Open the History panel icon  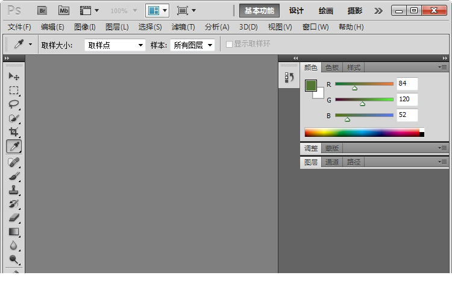(x=289, y=77)
